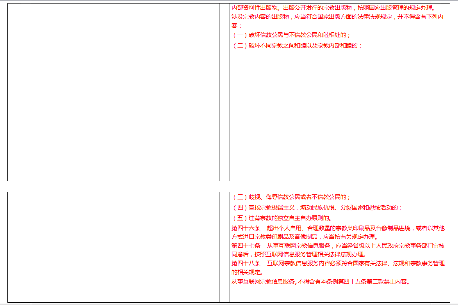The height and width of the screenshot is (305, 458).
Task: Click the 第四十八条 article heading
Action: coord(246,264)
